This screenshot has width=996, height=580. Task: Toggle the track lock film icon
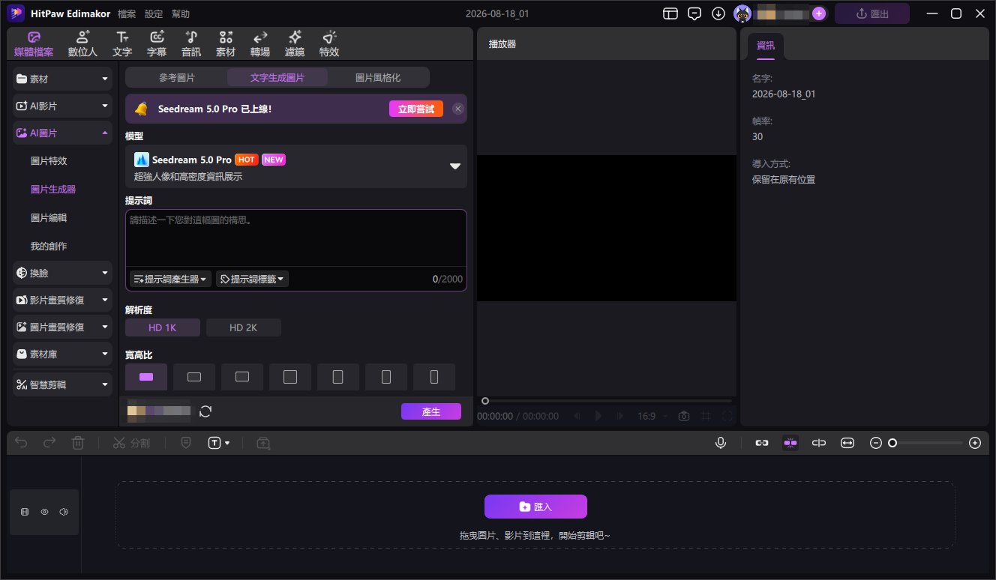tap(25, 512)
